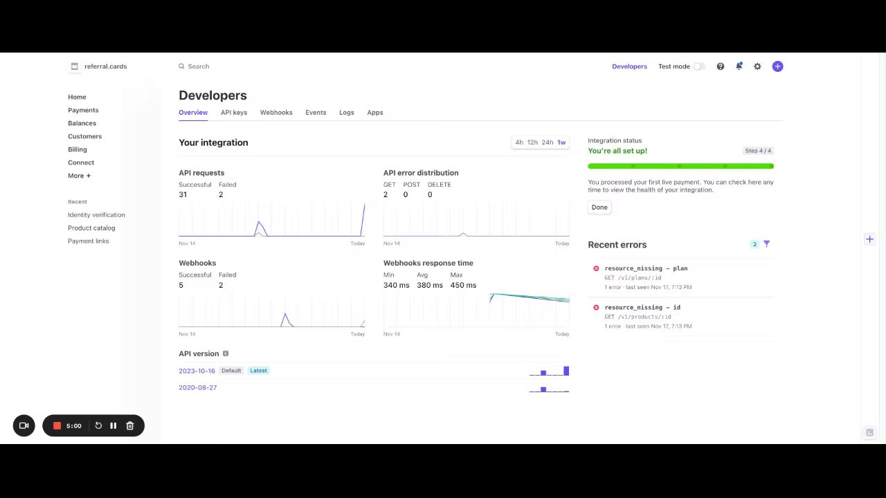Expand the More menu in sidebar
The height and width of the screenshot is (498, 886).
[x=80, y=176]
